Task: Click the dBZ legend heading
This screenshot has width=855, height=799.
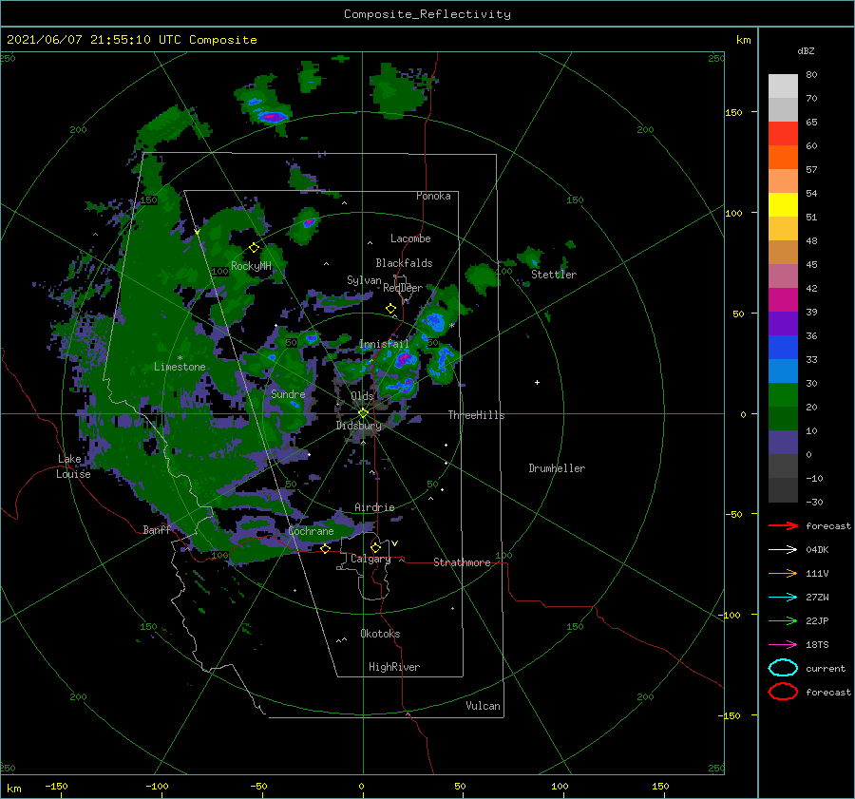Action: (806, 51)
